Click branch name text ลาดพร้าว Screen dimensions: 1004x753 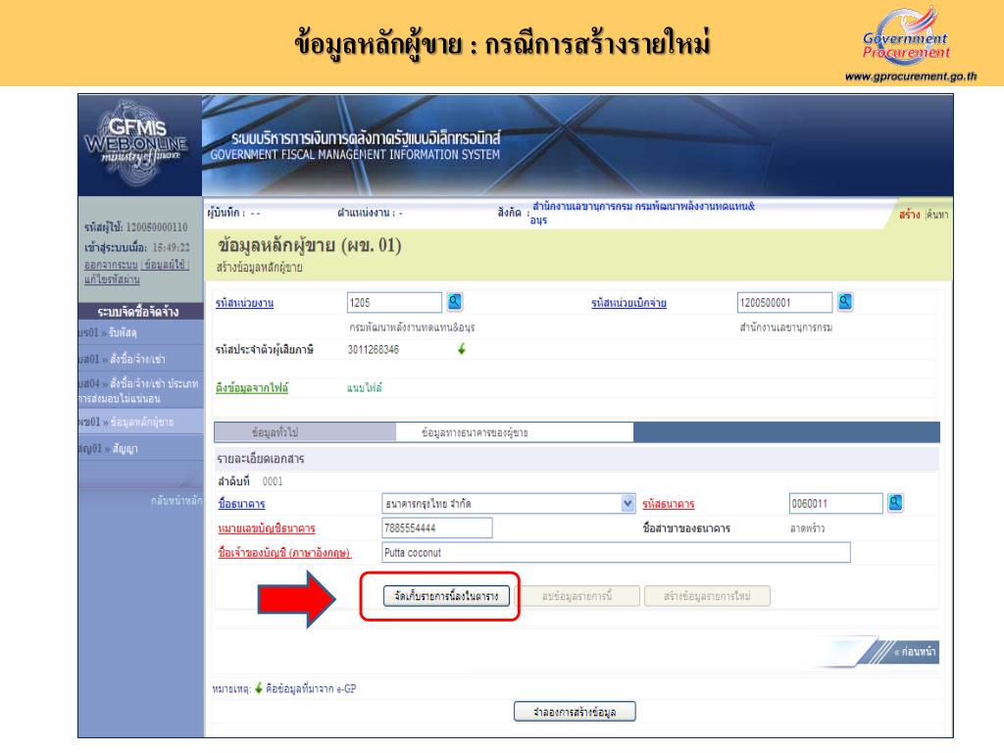[x=807, y=528]
